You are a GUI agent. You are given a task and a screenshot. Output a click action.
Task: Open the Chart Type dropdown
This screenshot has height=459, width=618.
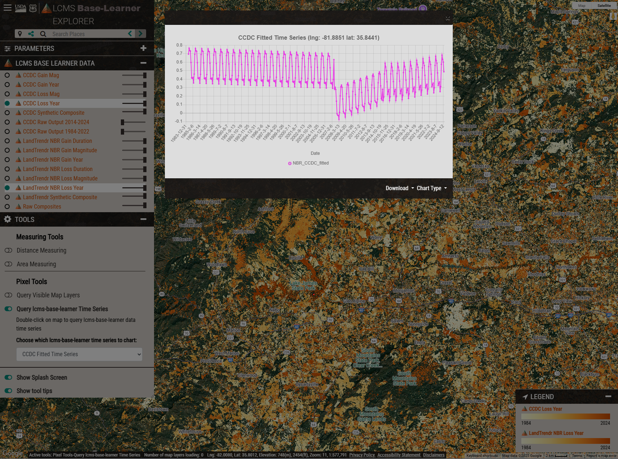(x=431, y=188)
